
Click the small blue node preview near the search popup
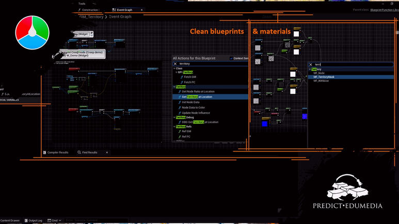coord(305,116)
